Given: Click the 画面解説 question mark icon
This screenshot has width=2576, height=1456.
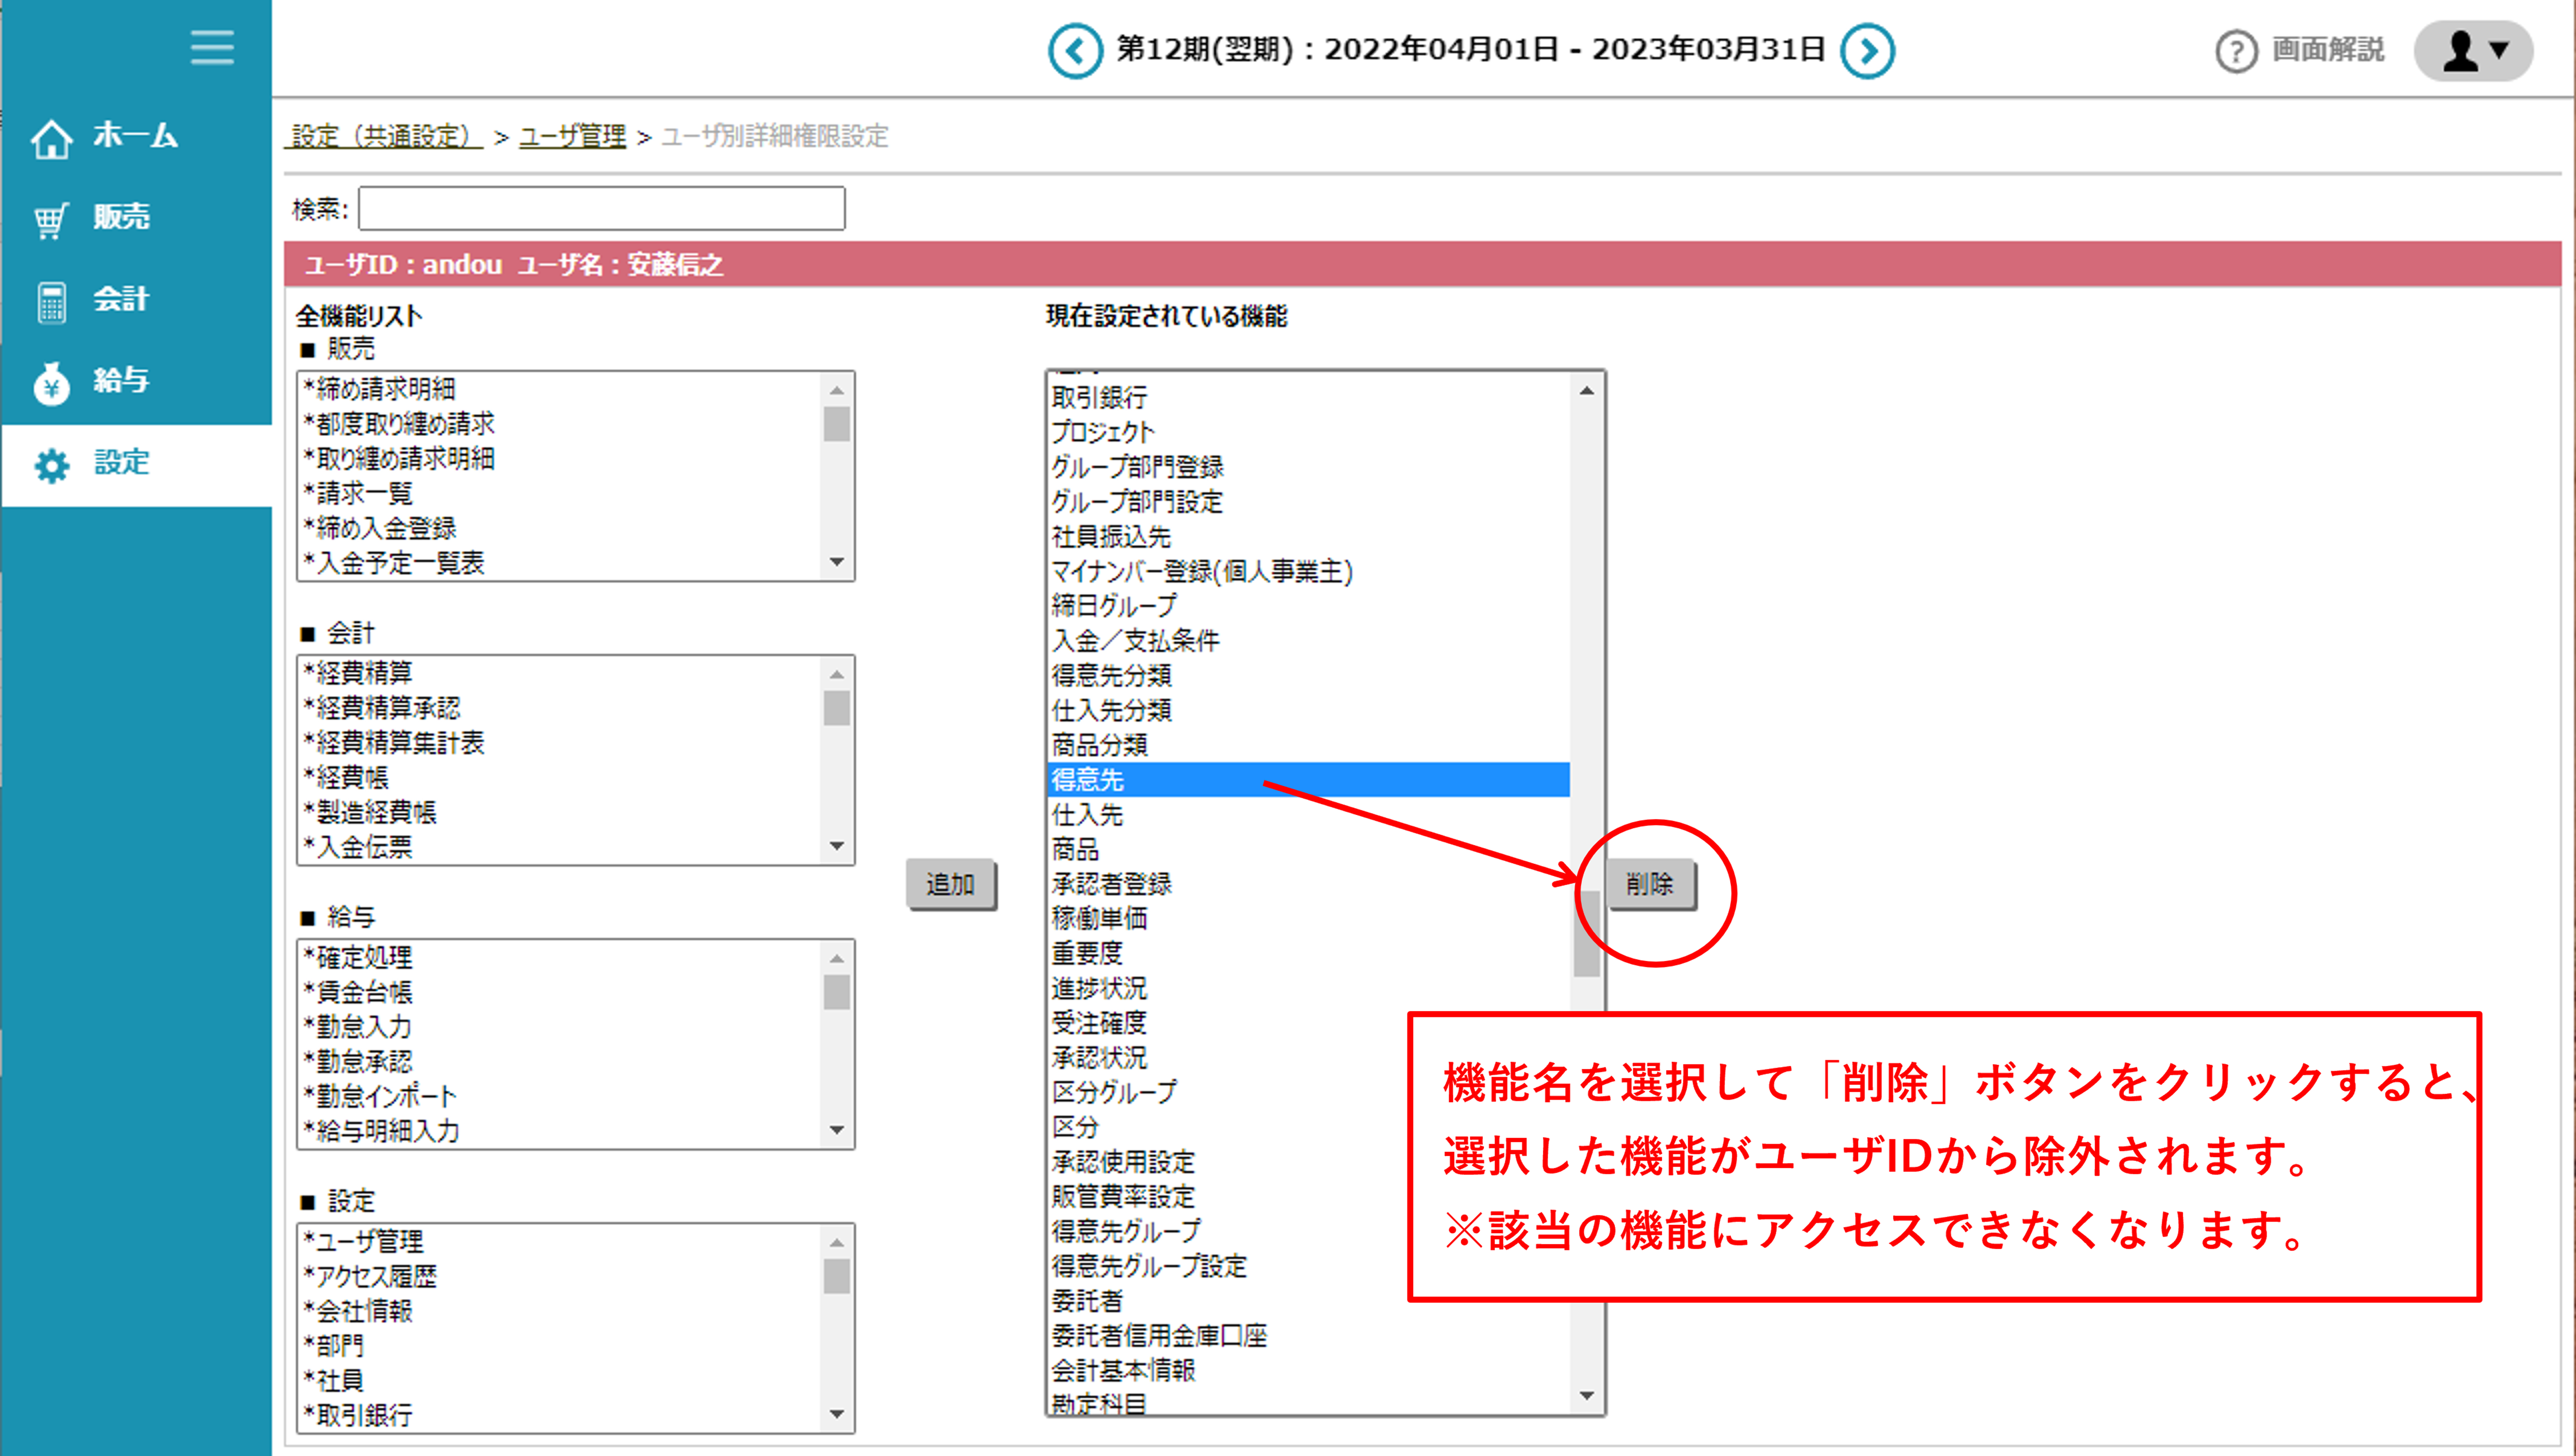Looking at the screenshot, I should pyautogui.click(x=2236, y=51).
